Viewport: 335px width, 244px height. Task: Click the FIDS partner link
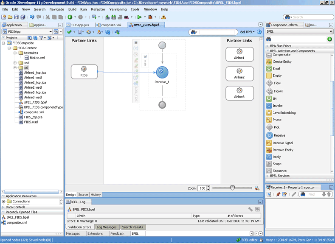[x=84, y=72]
